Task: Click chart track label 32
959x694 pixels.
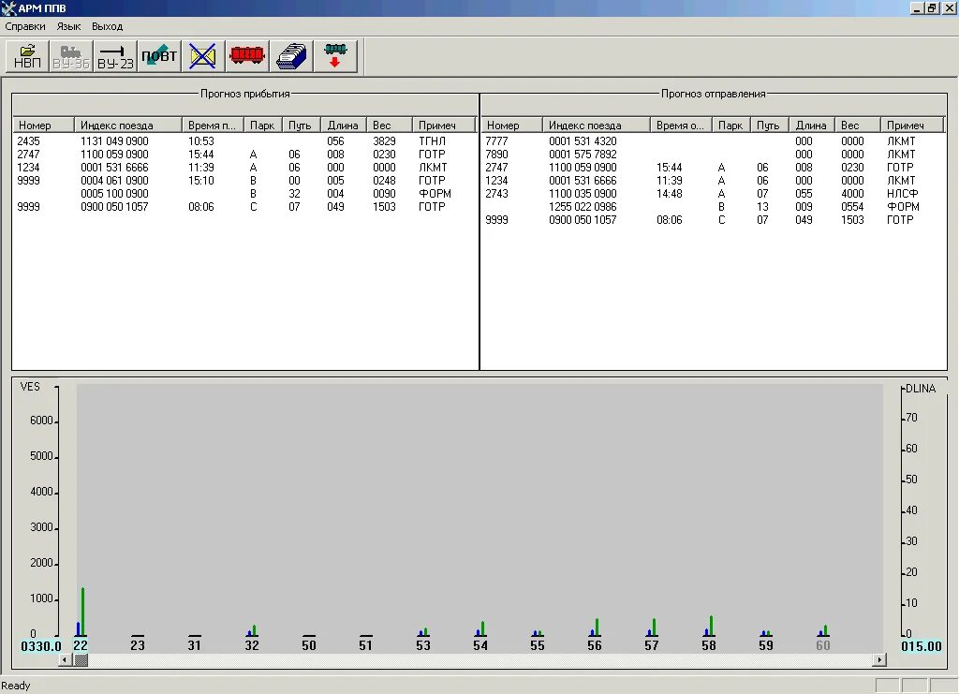Action: click(252, 645)
